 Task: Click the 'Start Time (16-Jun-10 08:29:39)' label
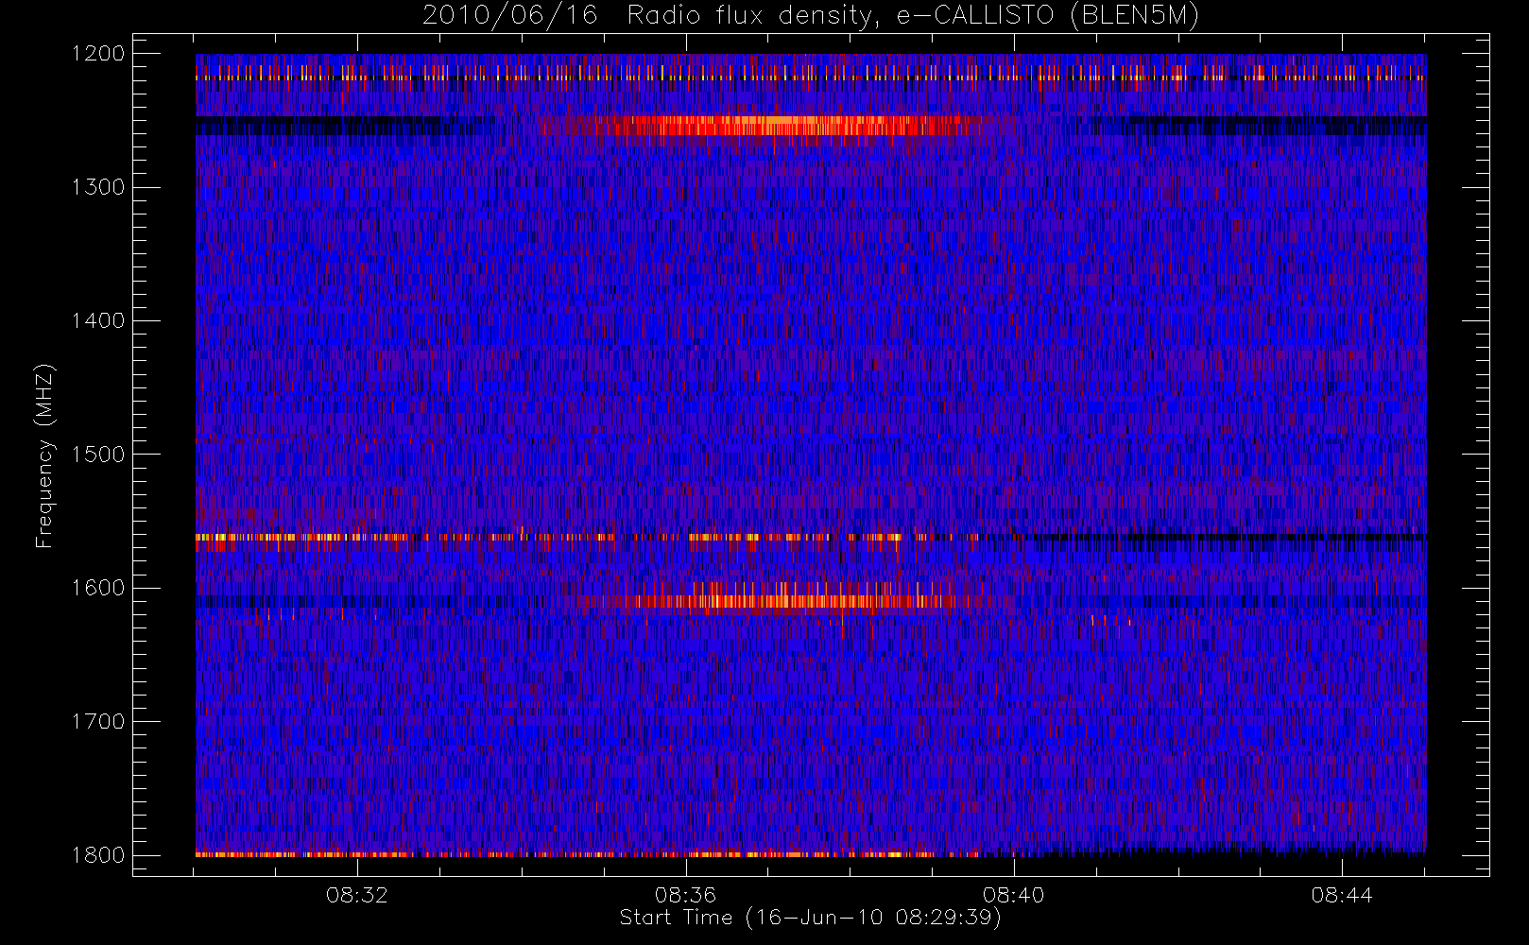810,918
